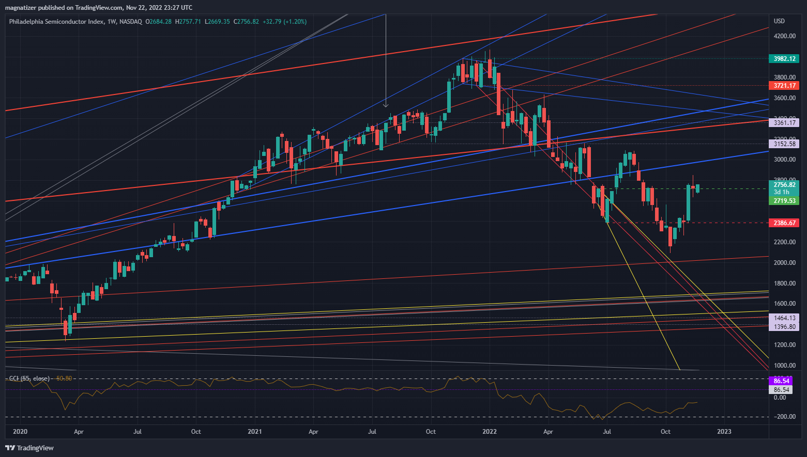Click the purple 86.54 indicator label
Screen dimensions: 807x457
781,381
